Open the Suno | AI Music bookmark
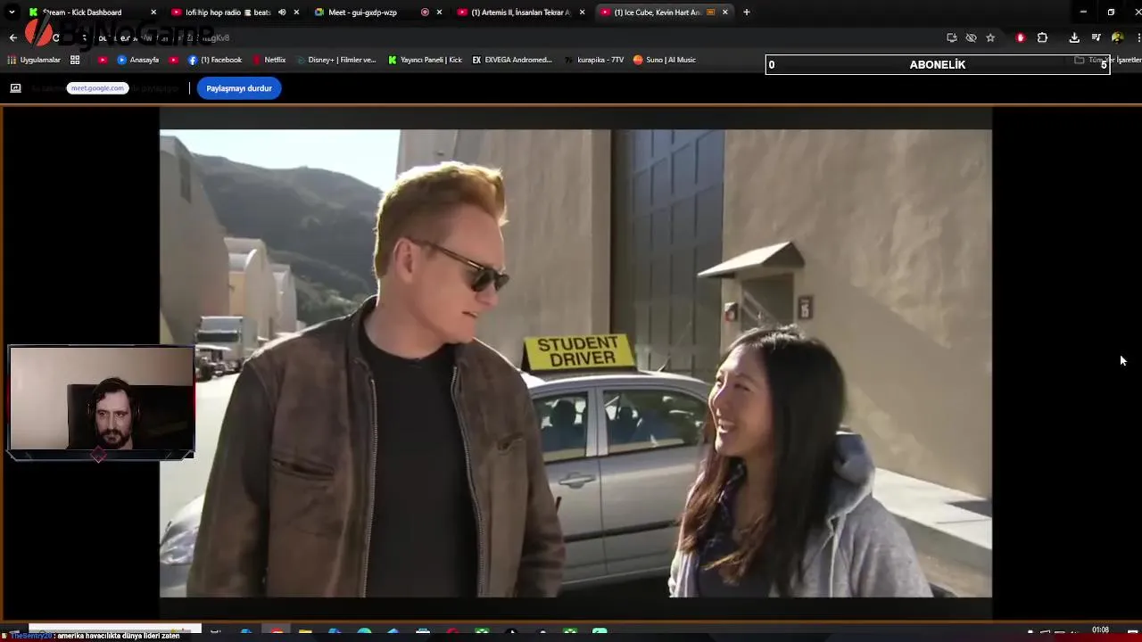This screenshot has width=1142, height=642. tap(665, 60)
